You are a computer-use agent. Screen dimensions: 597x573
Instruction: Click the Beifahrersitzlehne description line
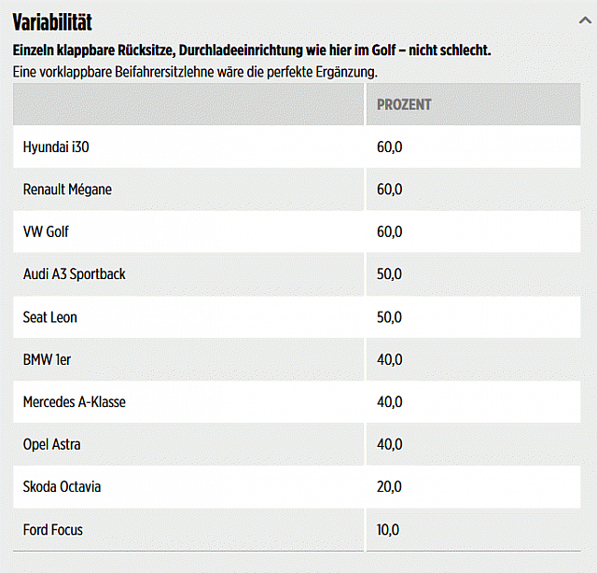pyautogui.click(x=196, y=71)
